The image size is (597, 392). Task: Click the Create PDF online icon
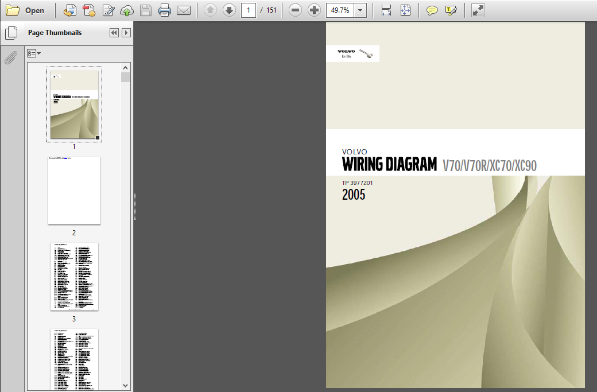pos(69,10)
